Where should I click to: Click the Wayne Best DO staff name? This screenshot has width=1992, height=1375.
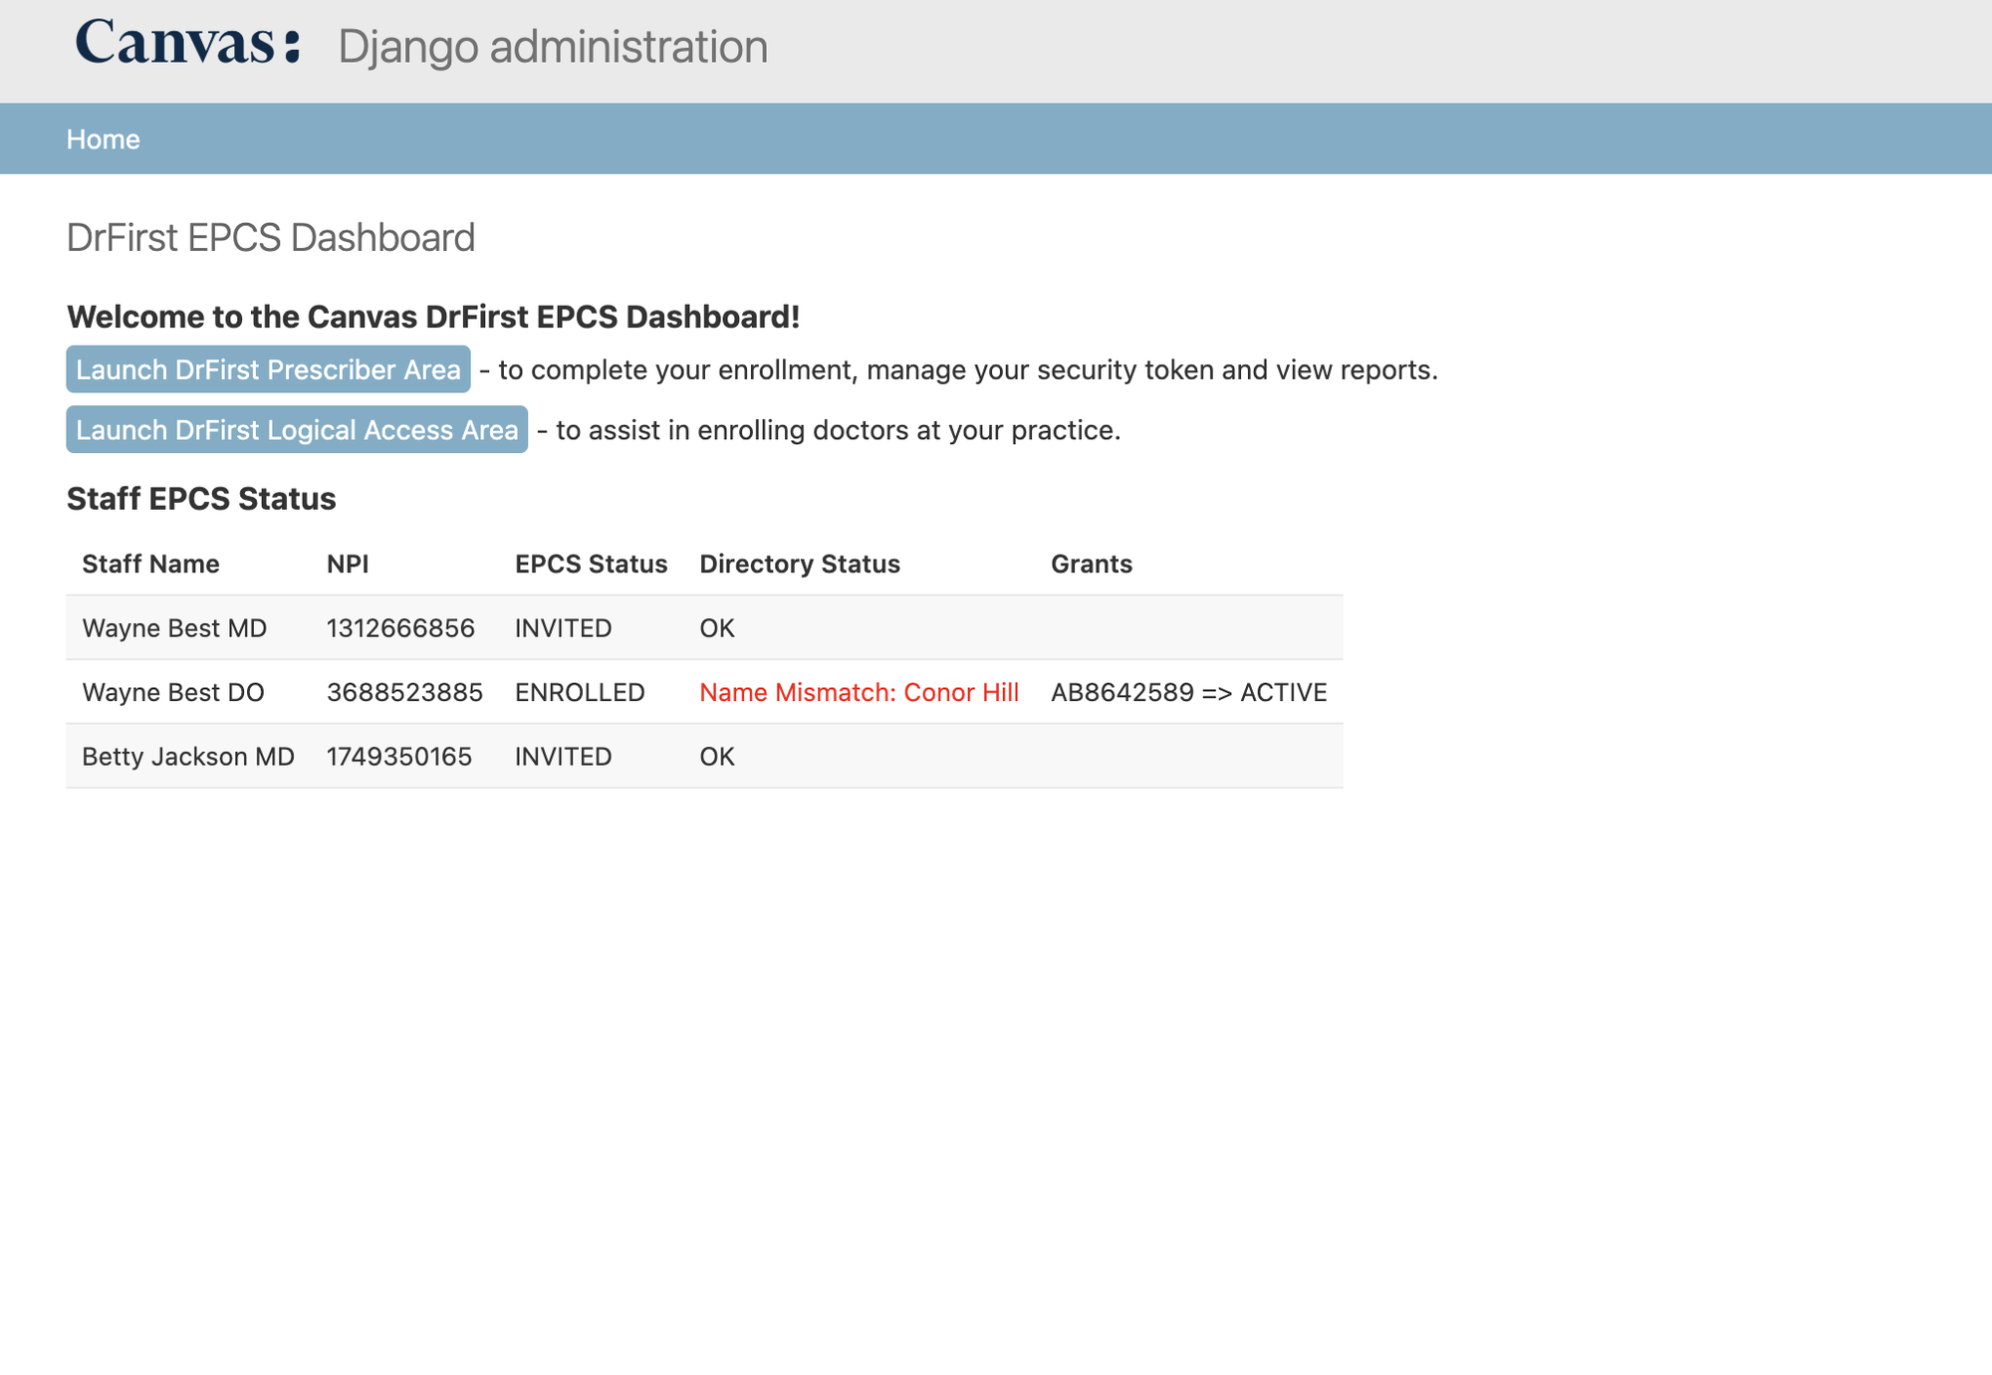coord(173,692)
